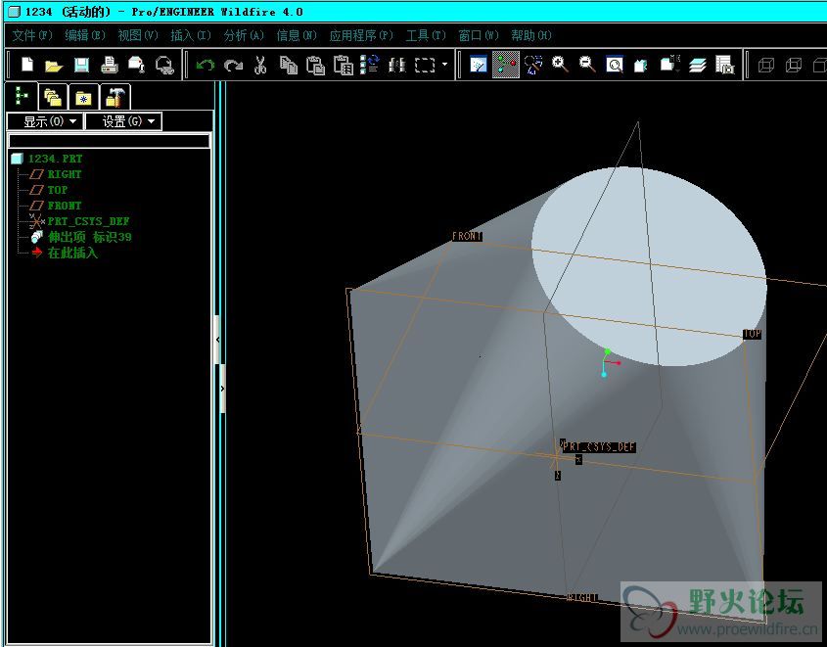Expand the selection box tool dropdown arrow
Viewport: 827px width, 647px height.
pyautogui.click(x=445, y=65)
